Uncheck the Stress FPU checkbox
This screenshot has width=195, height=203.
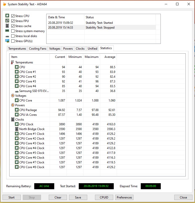click(13, 21)
